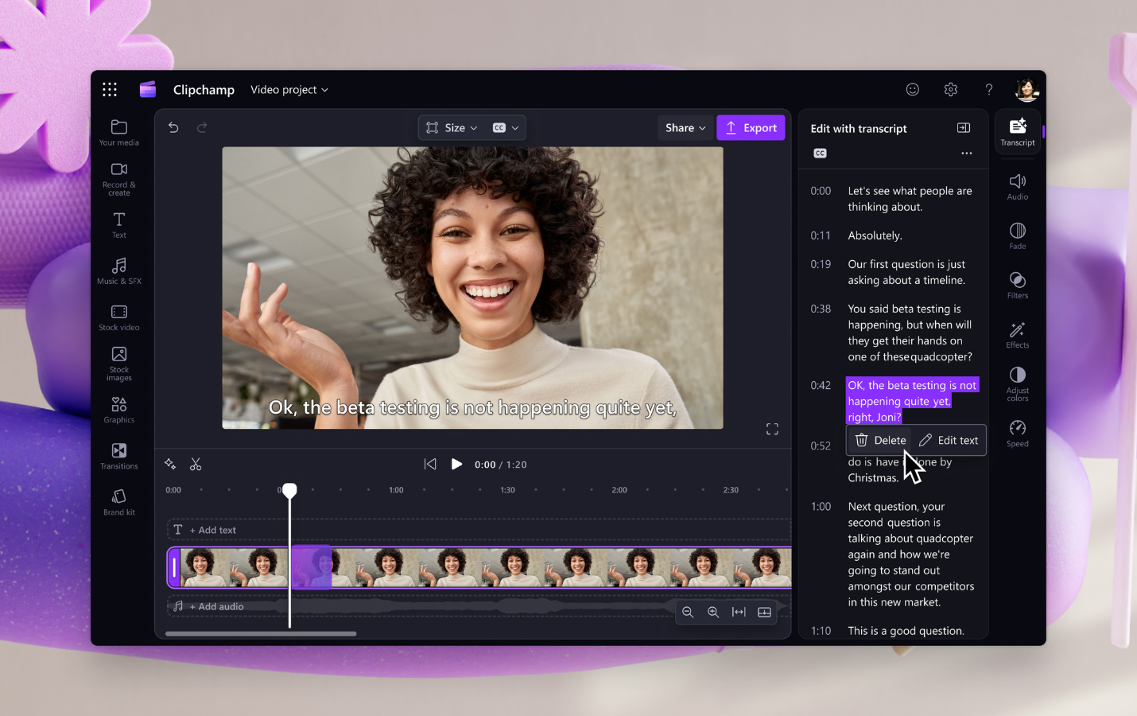Redo the last action
The height and width of the screenshot is (716, 1137).
click(x=202, y=127)
